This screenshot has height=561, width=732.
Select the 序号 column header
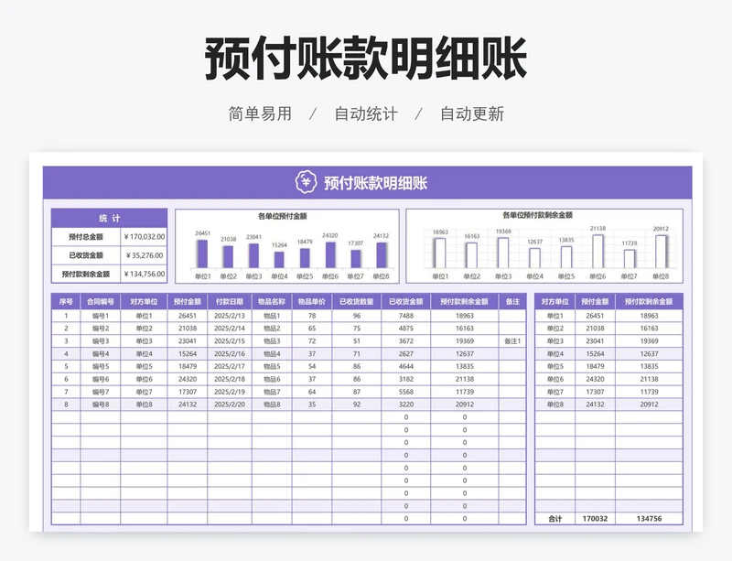(66, 302)
